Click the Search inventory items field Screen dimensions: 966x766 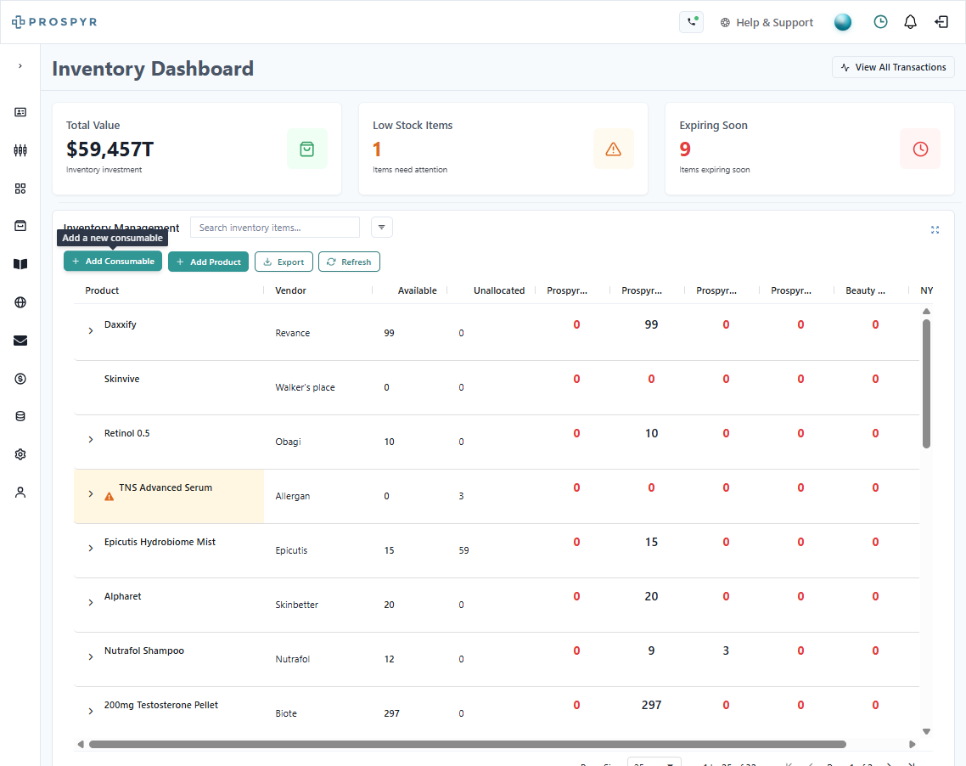click(x=275, y=228)
